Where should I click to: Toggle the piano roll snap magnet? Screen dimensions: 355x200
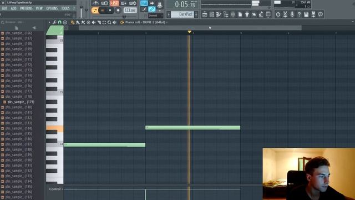[x=60, y=22]
